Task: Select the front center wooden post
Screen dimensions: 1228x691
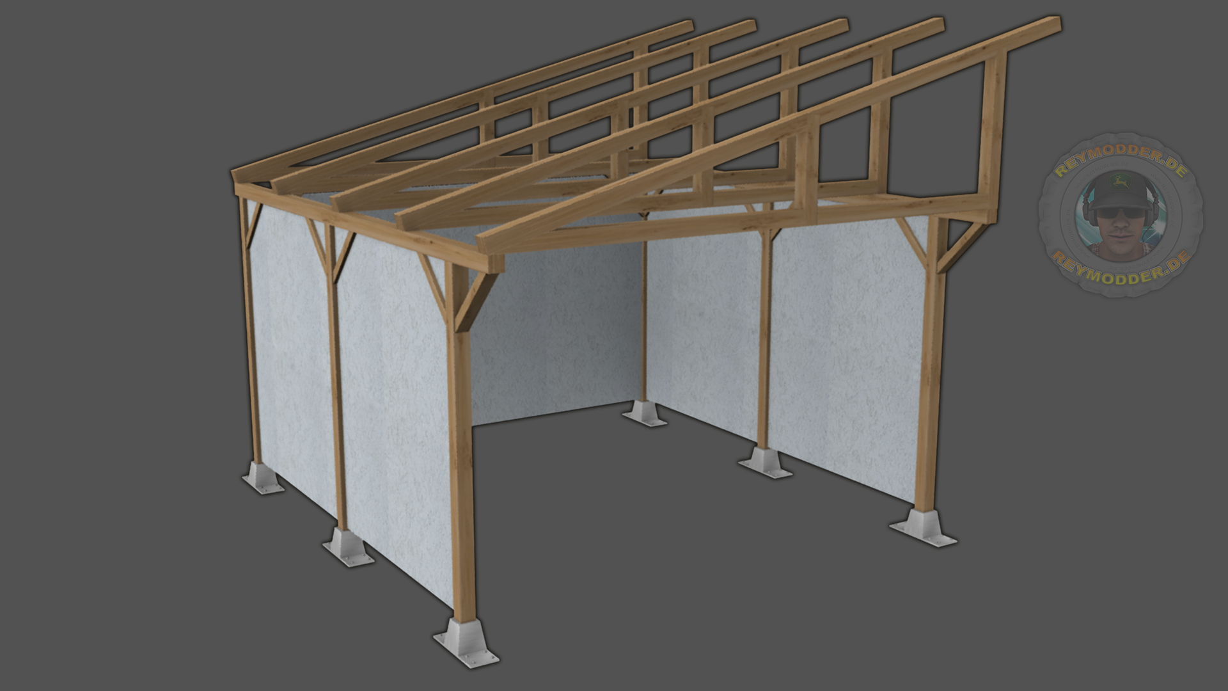Action: point(461,448)
